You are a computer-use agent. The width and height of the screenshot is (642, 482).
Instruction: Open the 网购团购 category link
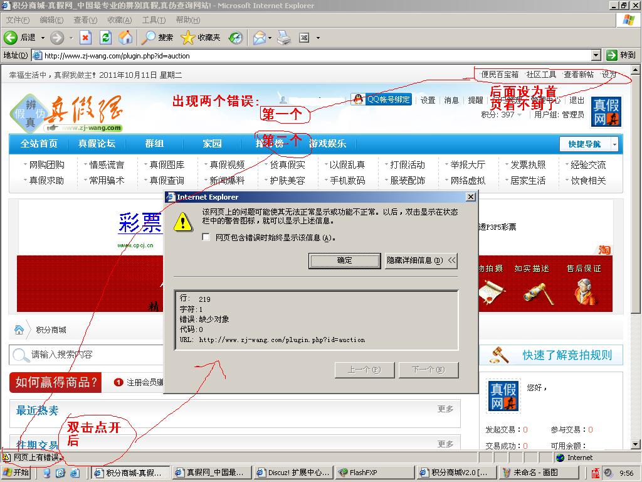click(x=46, y=165)
